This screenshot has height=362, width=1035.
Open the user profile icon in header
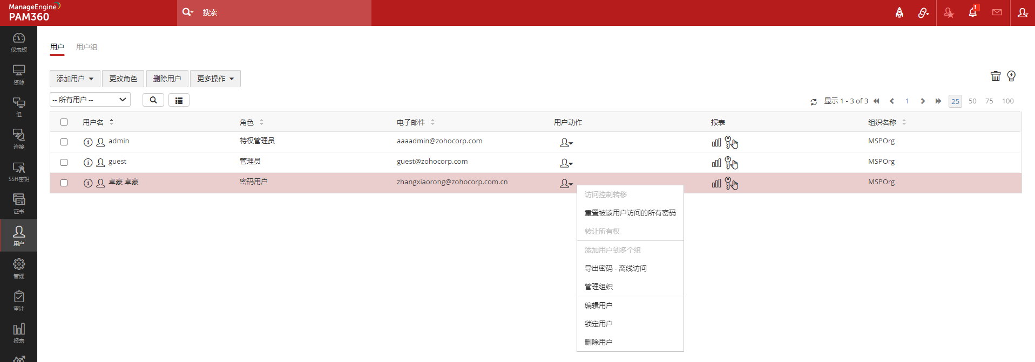coord(1023,12)
